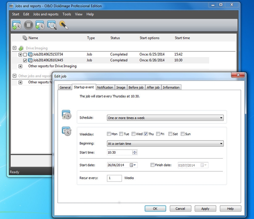Click the clock icon beside Weekday section
The height and width of the screenshot is (219, 254).
click(67, 131)
